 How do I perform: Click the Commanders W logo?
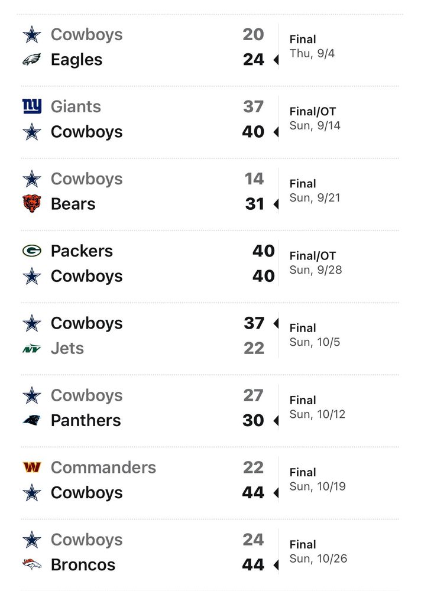click(32, 467)
